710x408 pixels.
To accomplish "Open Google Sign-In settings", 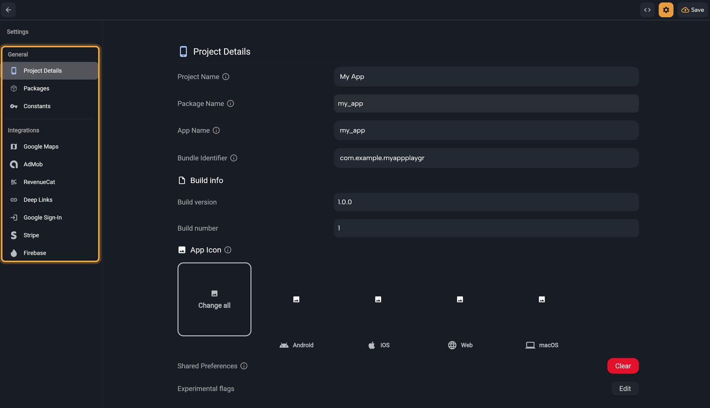I will (x=50, y=217).
